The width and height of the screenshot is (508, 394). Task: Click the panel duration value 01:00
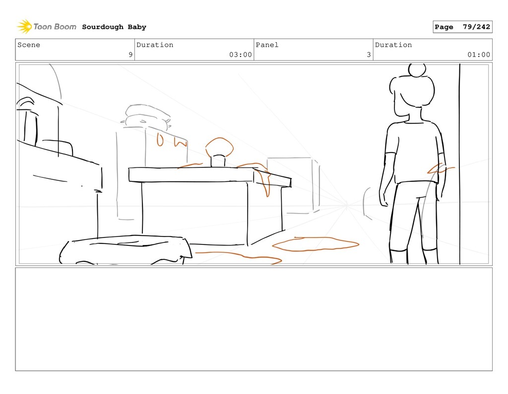pos(479,55)
